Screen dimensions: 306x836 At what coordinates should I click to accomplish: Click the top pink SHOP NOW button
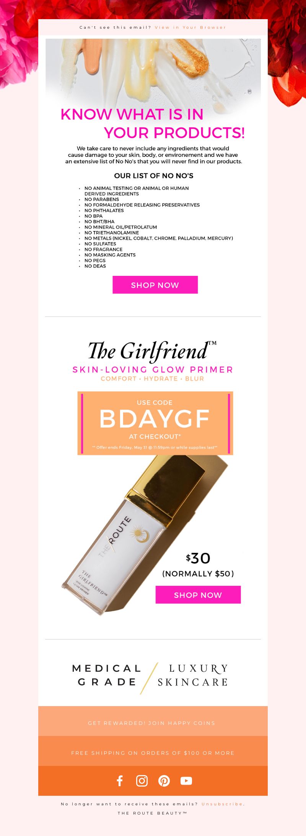coord(155,285)
